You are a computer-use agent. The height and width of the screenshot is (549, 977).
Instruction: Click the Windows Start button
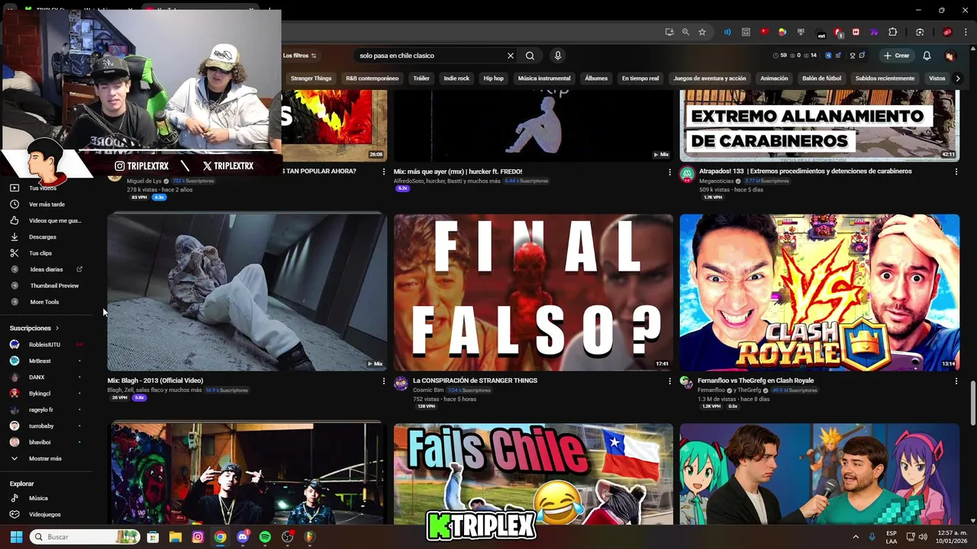15,537
